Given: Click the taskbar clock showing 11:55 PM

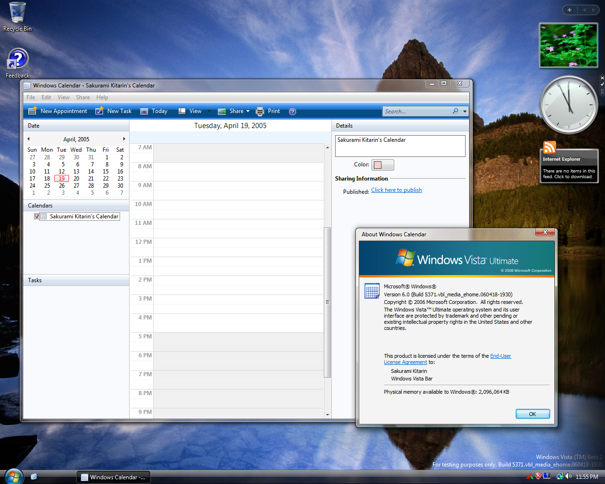Looking at the screenshot, I should [x=587, y=477].
